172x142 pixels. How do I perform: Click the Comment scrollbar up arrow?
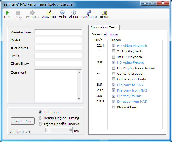(x=79, y=73)
